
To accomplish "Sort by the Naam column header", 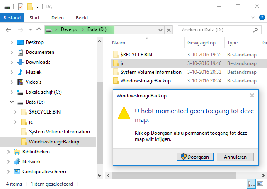I will click(x=119, y=43).
